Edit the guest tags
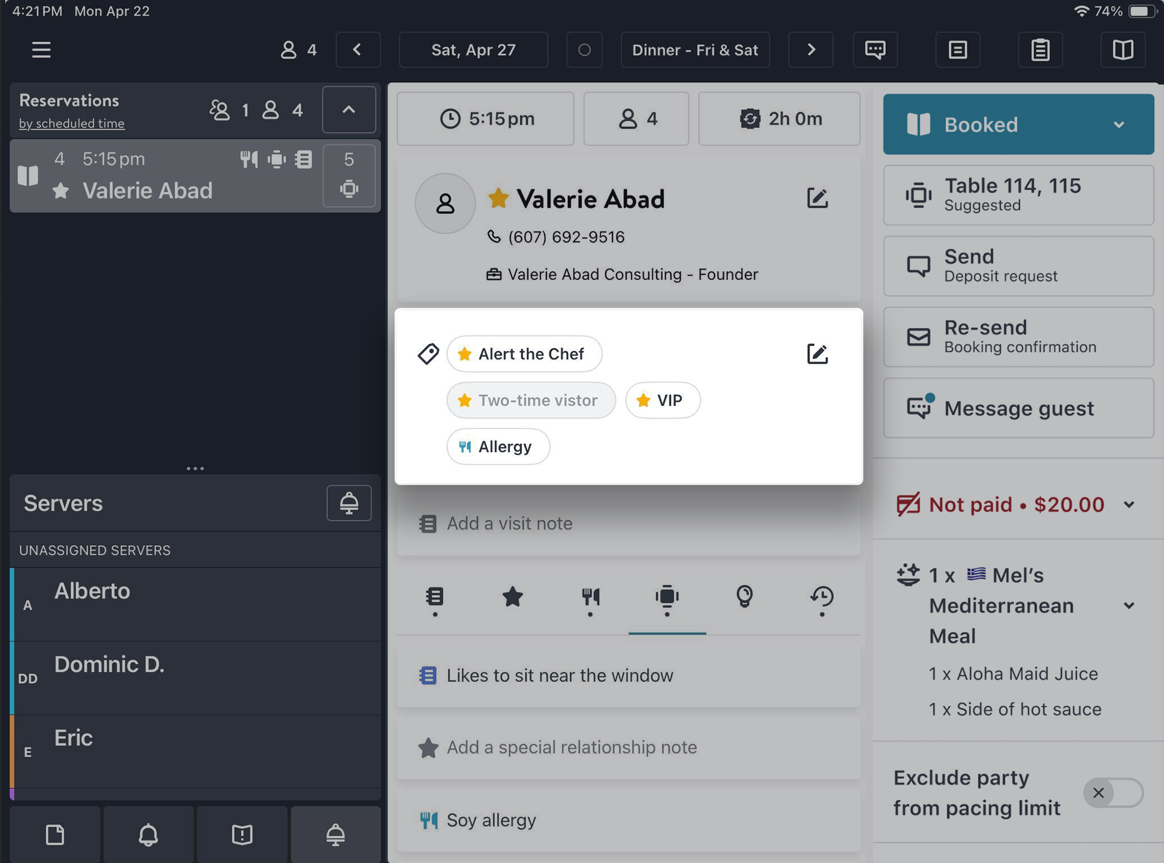The image size is (1164, 863). tap(817, 354)
